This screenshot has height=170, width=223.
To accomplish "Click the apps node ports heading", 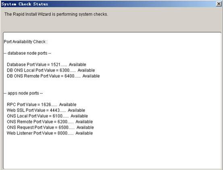I will point(23,93).
